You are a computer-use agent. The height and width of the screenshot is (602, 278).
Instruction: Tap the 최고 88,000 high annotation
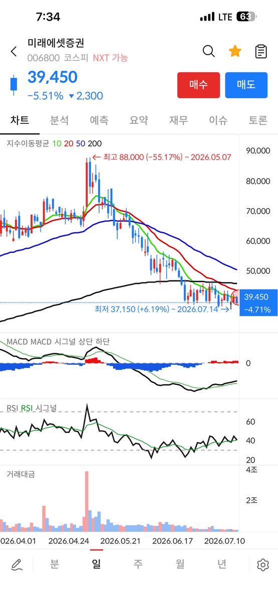(163, 157)
